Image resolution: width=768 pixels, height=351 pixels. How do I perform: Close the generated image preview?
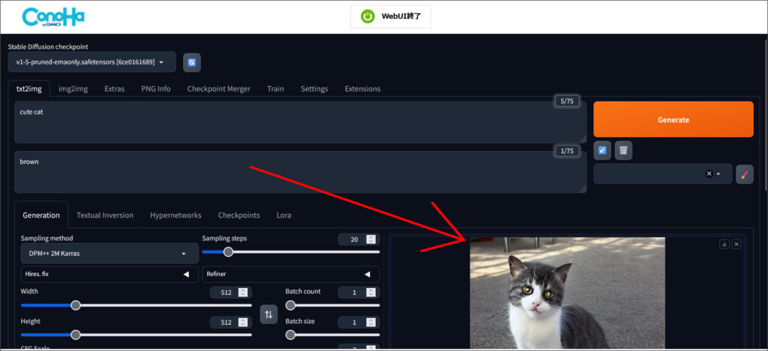736,245
